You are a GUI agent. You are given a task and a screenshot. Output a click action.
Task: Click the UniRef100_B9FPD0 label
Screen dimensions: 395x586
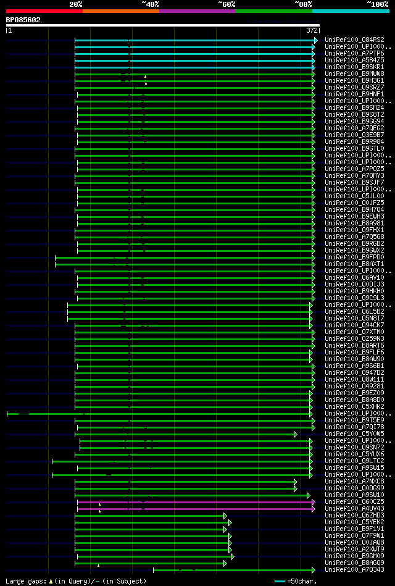(354, 257)
